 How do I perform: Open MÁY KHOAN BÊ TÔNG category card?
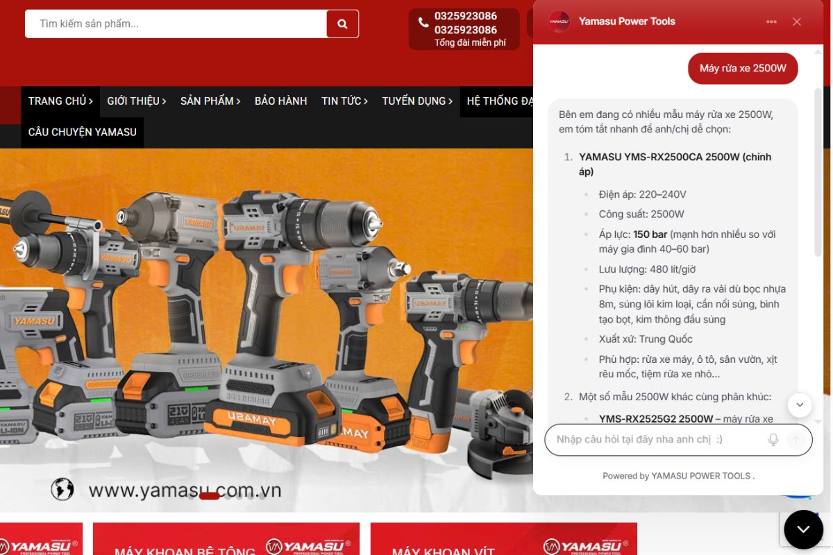(226, 539)
